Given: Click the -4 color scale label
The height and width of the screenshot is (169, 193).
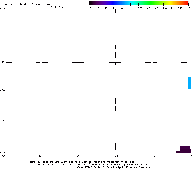Looking at the screenshot, I should 121,8.
